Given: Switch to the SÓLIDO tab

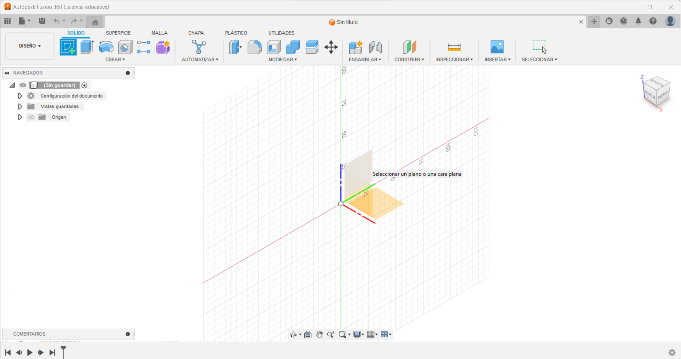Looking at the screenshot, I should [x=76, y=33].
